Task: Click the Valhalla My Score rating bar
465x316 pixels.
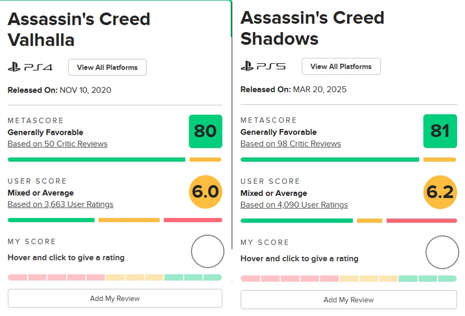Action: point(115,278)
